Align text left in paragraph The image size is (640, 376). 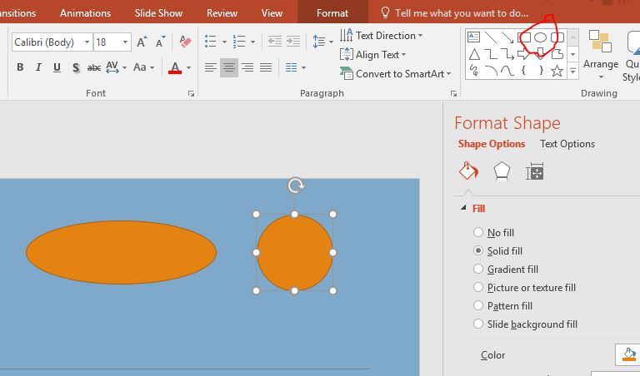pos(211,67)
